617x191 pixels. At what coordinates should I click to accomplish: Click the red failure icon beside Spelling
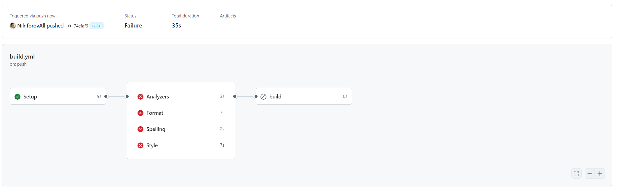[x=140, y=129]
